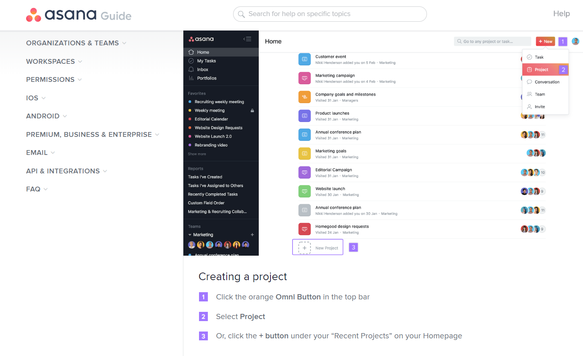Click the user profile avatar in the top bar
Image resolution: width=583 pixels, height=356 pixels.
pos(575,41)
